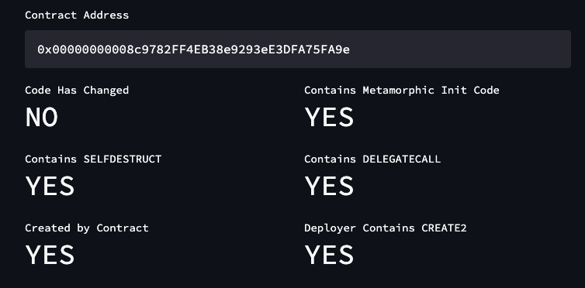The height and width of the screenshot is (288, 585).
Task: Click the contract address input field
Action: (298, 49)
